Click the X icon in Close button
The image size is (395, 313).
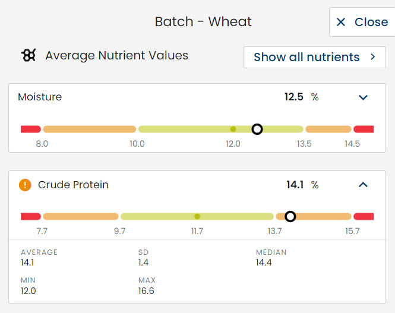341,22
